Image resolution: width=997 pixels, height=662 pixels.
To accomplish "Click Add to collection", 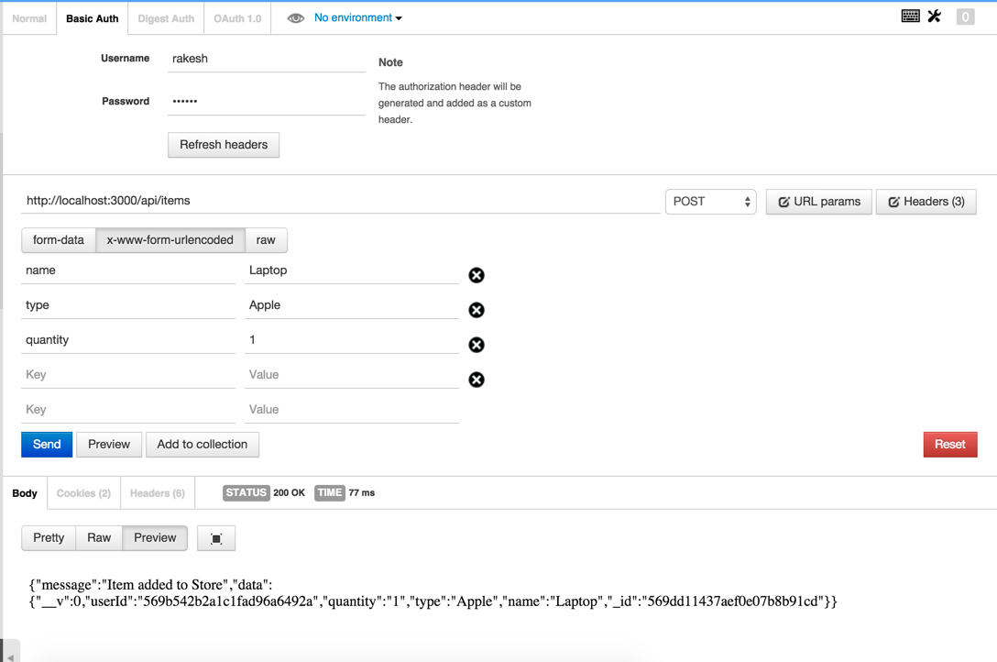I will coord(203,445).
